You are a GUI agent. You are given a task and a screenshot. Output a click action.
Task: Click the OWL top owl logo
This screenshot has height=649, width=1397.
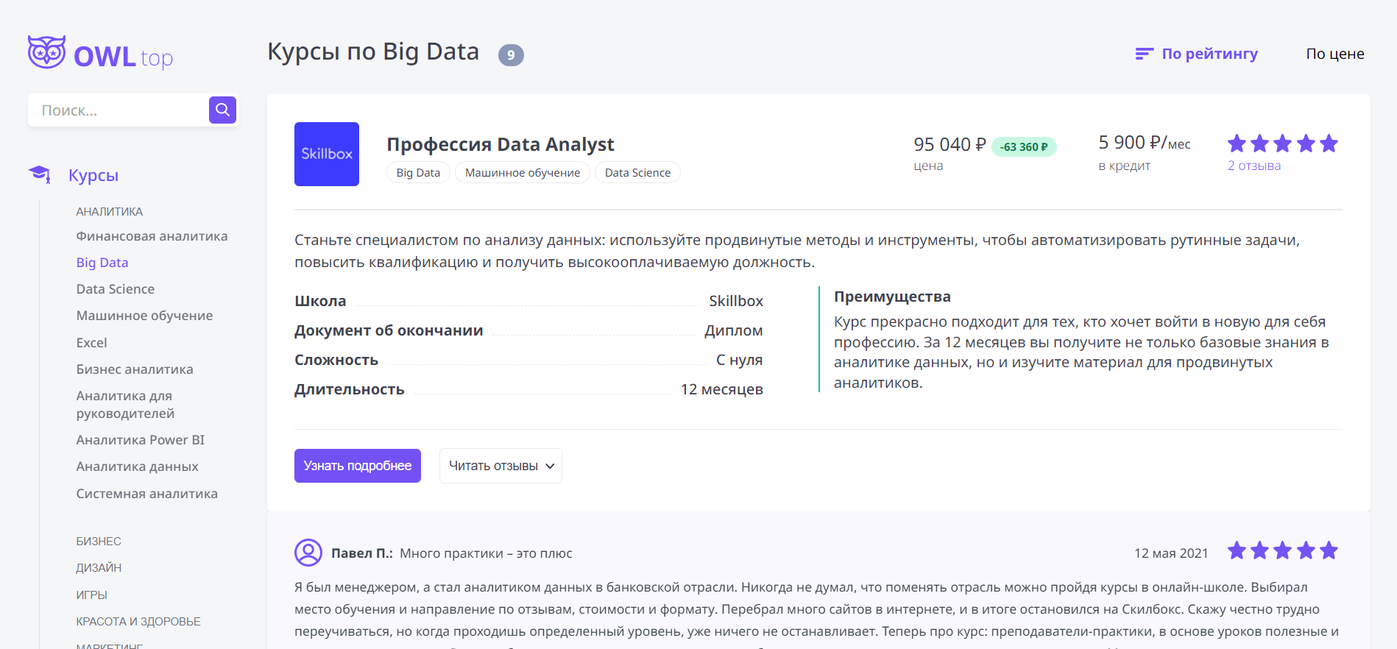pos(100,53)
